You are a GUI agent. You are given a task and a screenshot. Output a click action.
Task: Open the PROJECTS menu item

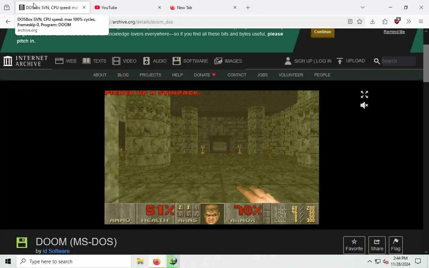click(150, 75)
